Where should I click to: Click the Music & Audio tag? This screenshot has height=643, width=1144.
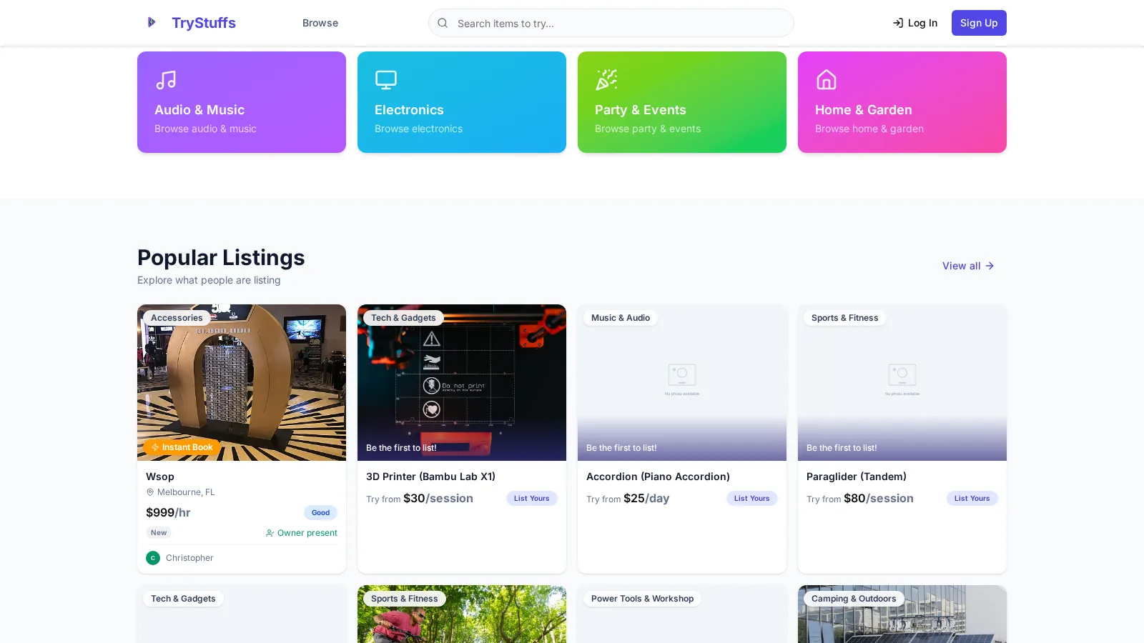(x=621, y=318)
